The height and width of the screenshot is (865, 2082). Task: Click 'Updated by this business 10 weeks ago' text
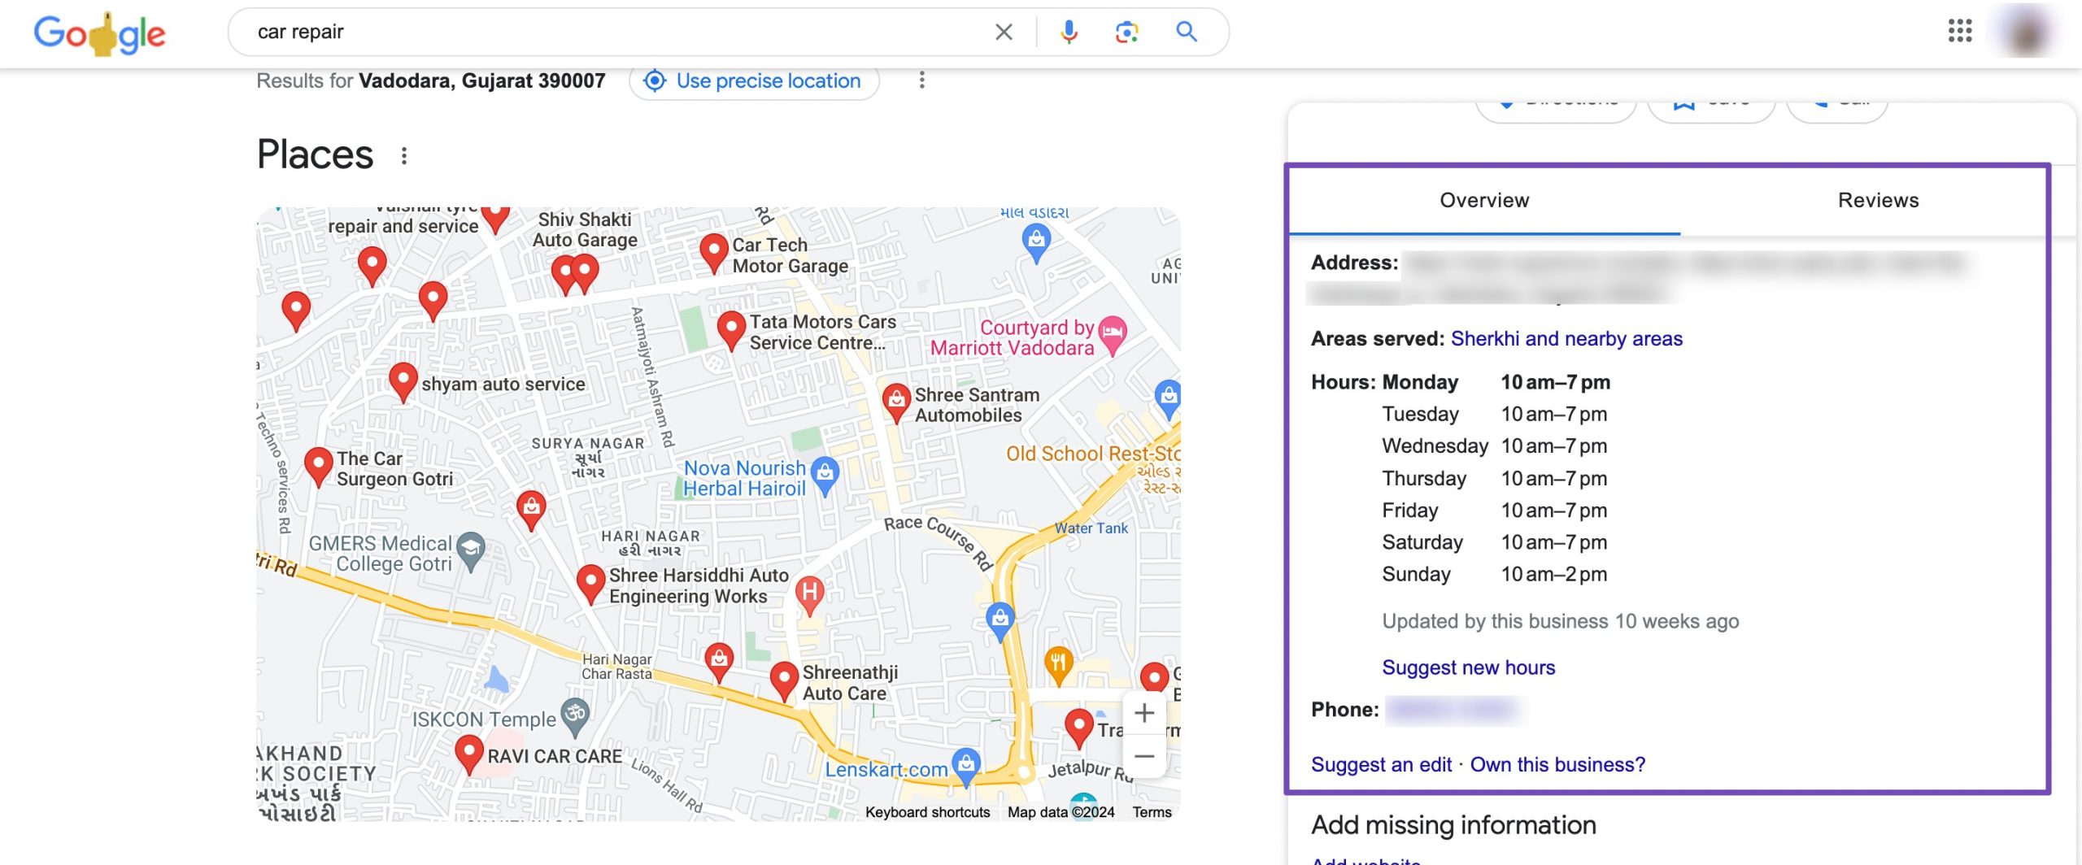1560,621
